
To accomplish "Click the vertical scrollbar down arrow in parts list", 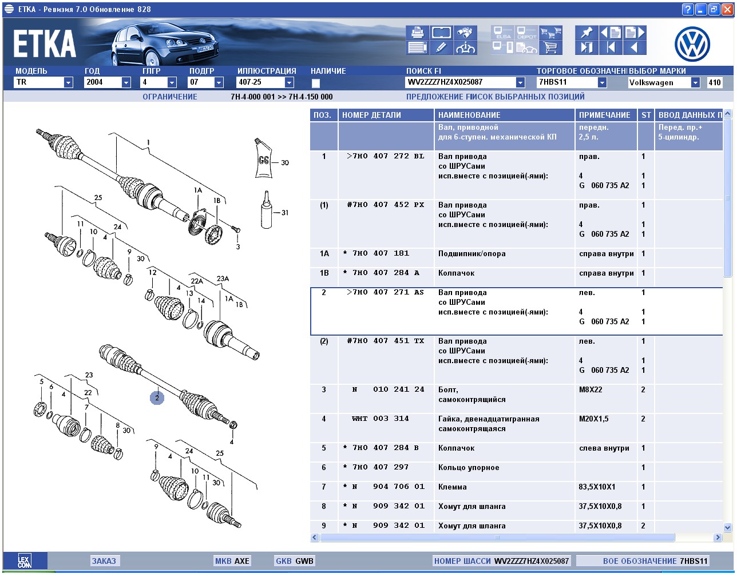I will click(x=727, y=527).
